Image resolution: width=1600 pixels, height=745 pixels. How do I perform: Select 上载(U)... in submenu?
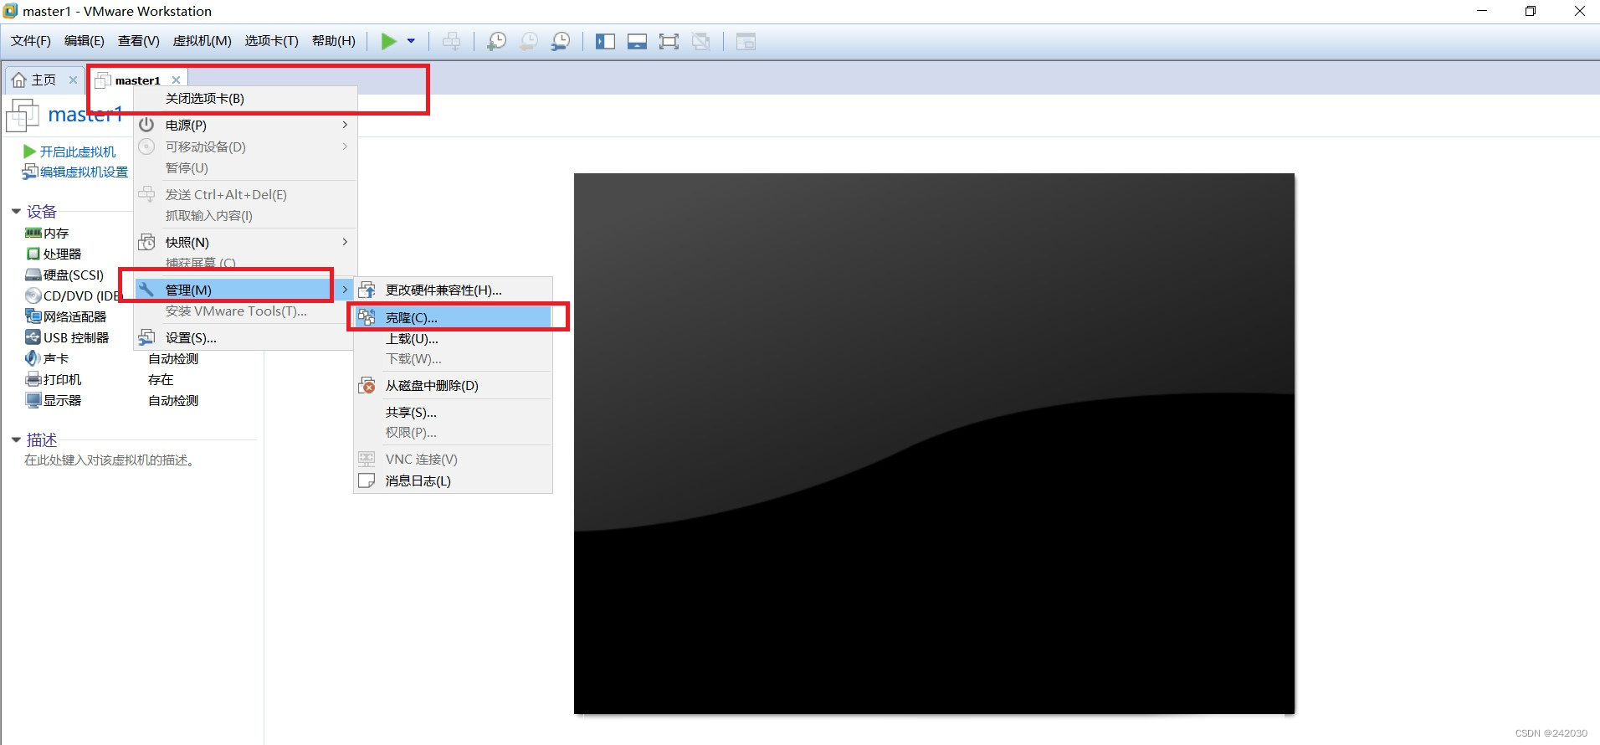(x=453, y=339)
